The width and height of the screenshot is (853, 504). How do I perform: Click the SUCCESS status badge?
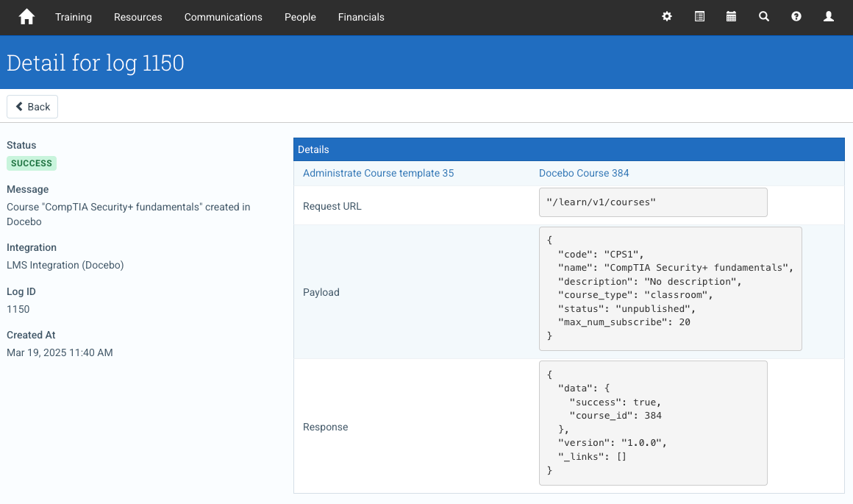click(32, 163)
